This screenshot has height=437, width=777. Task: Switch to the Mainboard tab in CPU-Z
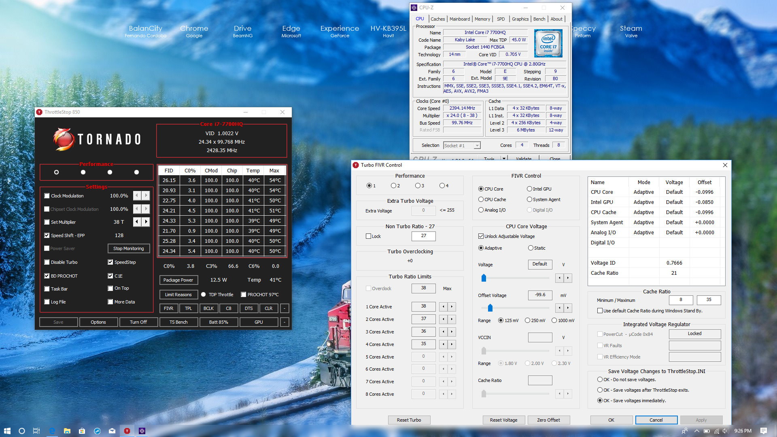(460, 19)
